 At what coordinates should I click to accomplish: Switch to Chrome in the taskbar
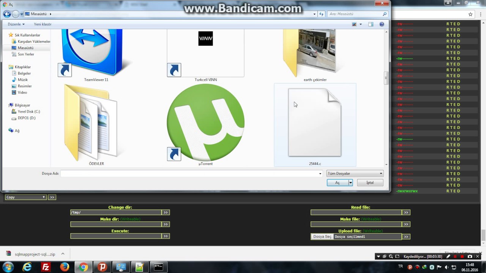click(x=84, y=267)
